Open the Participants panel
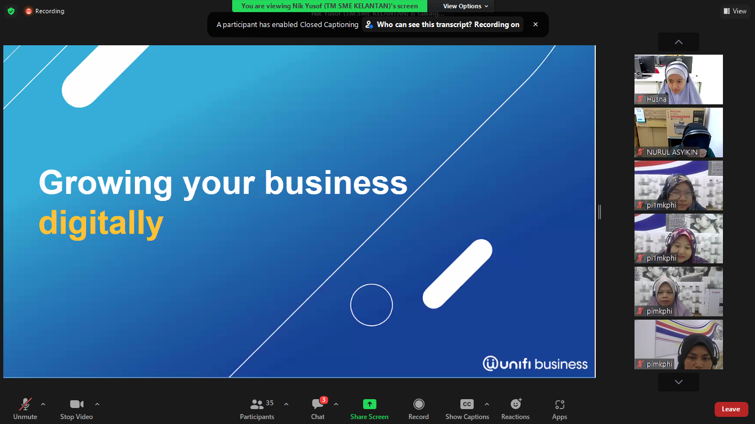The width and height of the screenshot is (755, 424). (x=257, y=409)
